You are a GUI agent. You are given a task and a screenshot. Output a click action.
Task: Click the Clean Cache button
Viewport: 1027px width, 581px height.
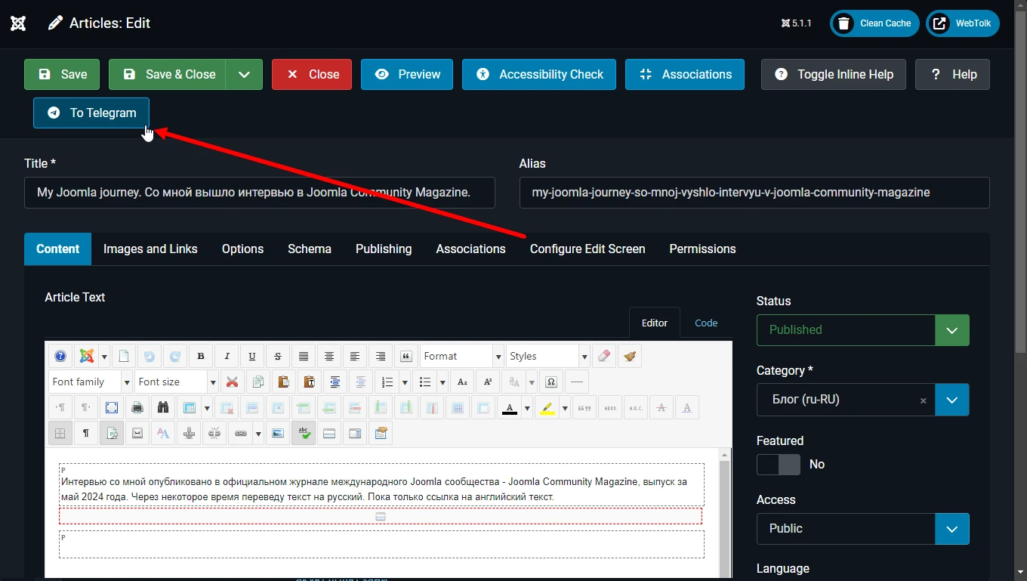click(x=875, y=23)
